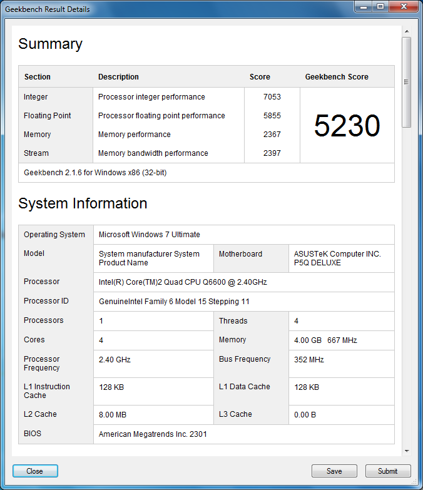Click the Memory score 2367
The image size is (423, 490).
[272, 135]
